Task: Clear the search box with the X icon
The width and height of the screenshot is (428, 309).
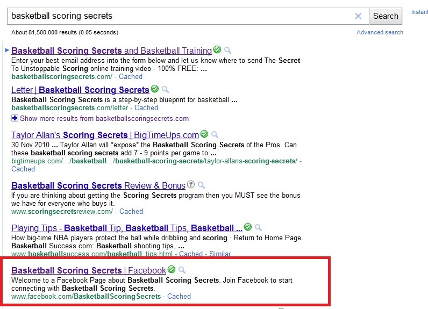Action: (358, 16)
